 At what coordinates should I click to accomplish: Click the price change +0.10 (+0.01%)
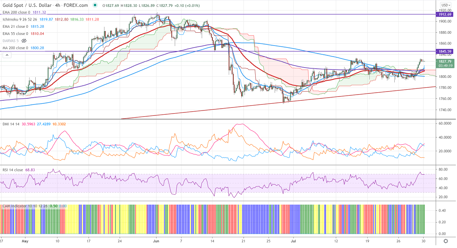coord(187,5)
